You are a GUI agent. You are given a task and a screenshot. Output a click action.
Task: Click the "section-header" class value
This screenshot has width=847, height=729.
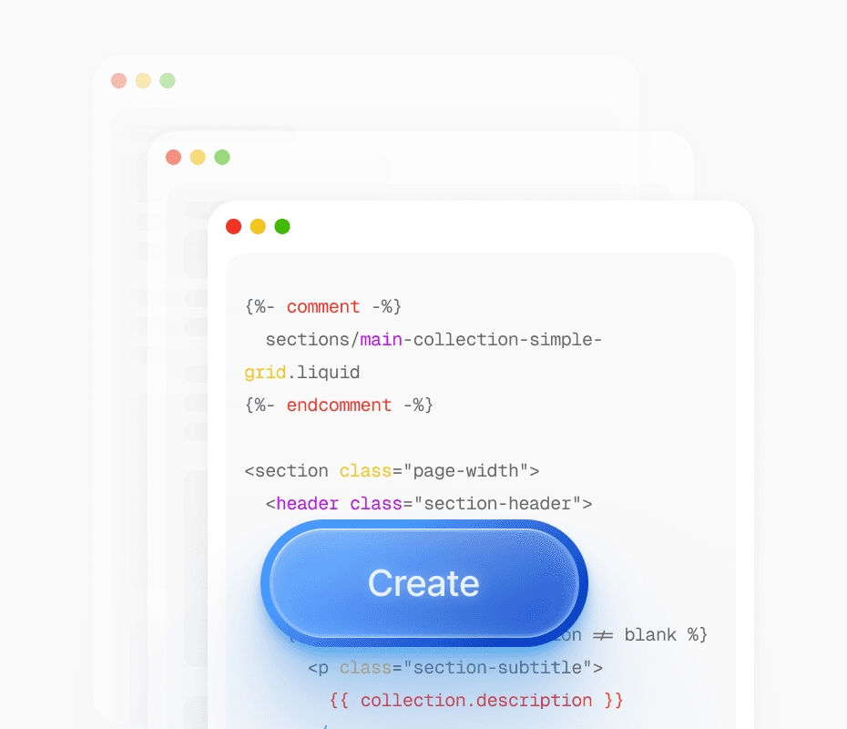click(497, 504)
